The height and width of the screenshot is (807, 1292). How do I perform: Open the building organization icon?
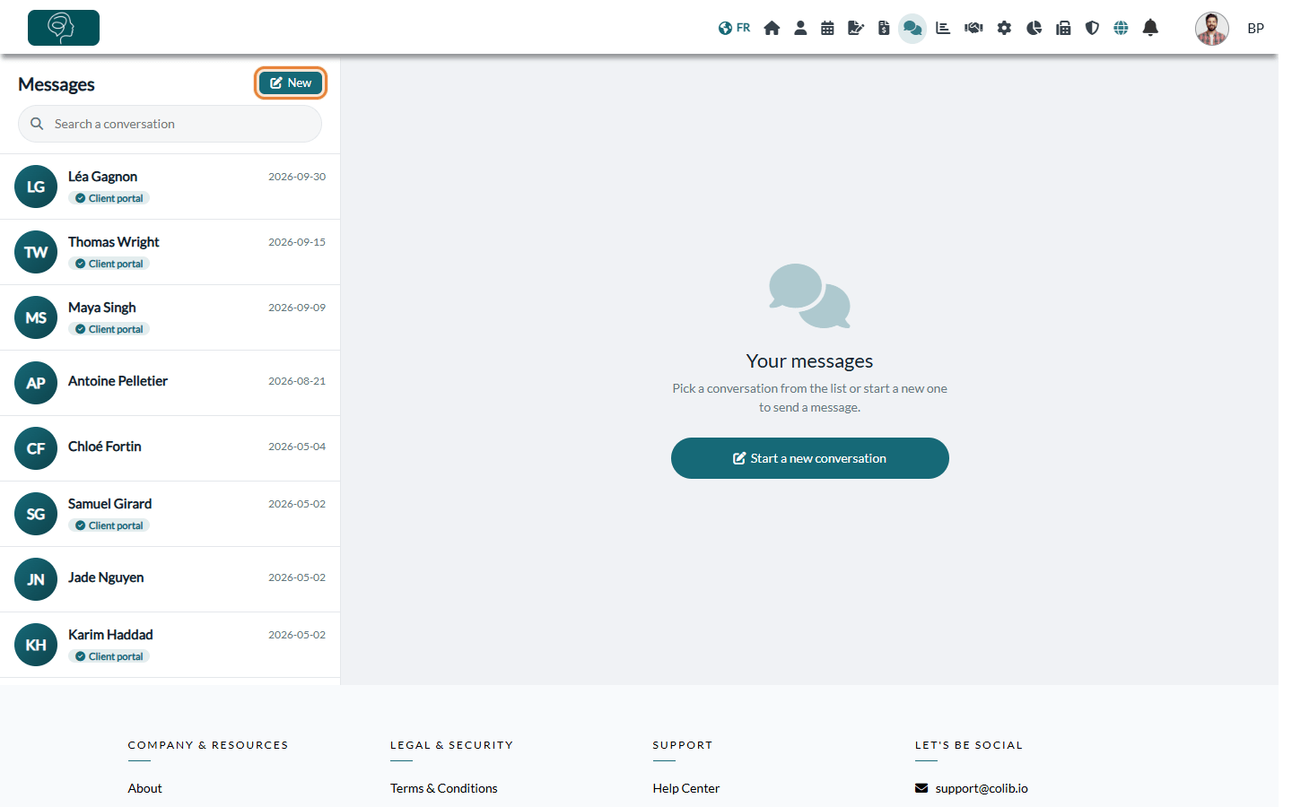click(x=1063, y=28)
